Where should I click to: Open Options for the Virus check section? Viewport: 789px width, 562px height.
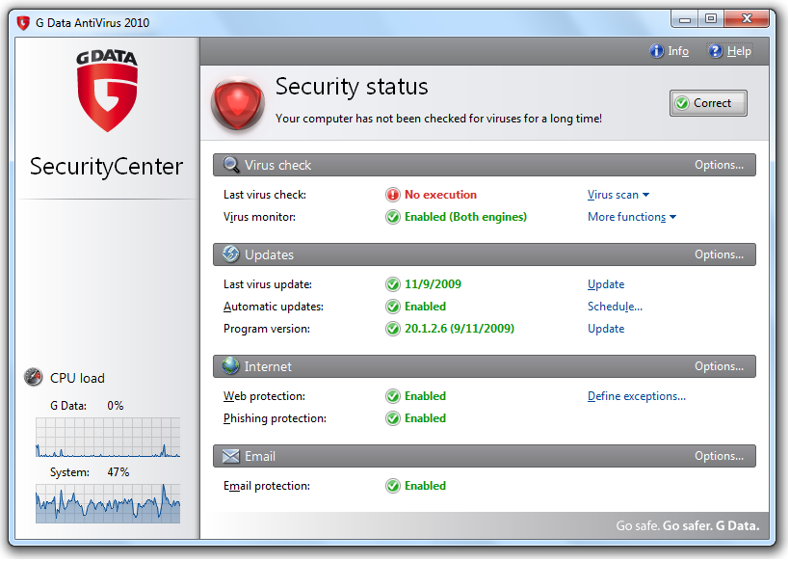(x=719, y=165)
